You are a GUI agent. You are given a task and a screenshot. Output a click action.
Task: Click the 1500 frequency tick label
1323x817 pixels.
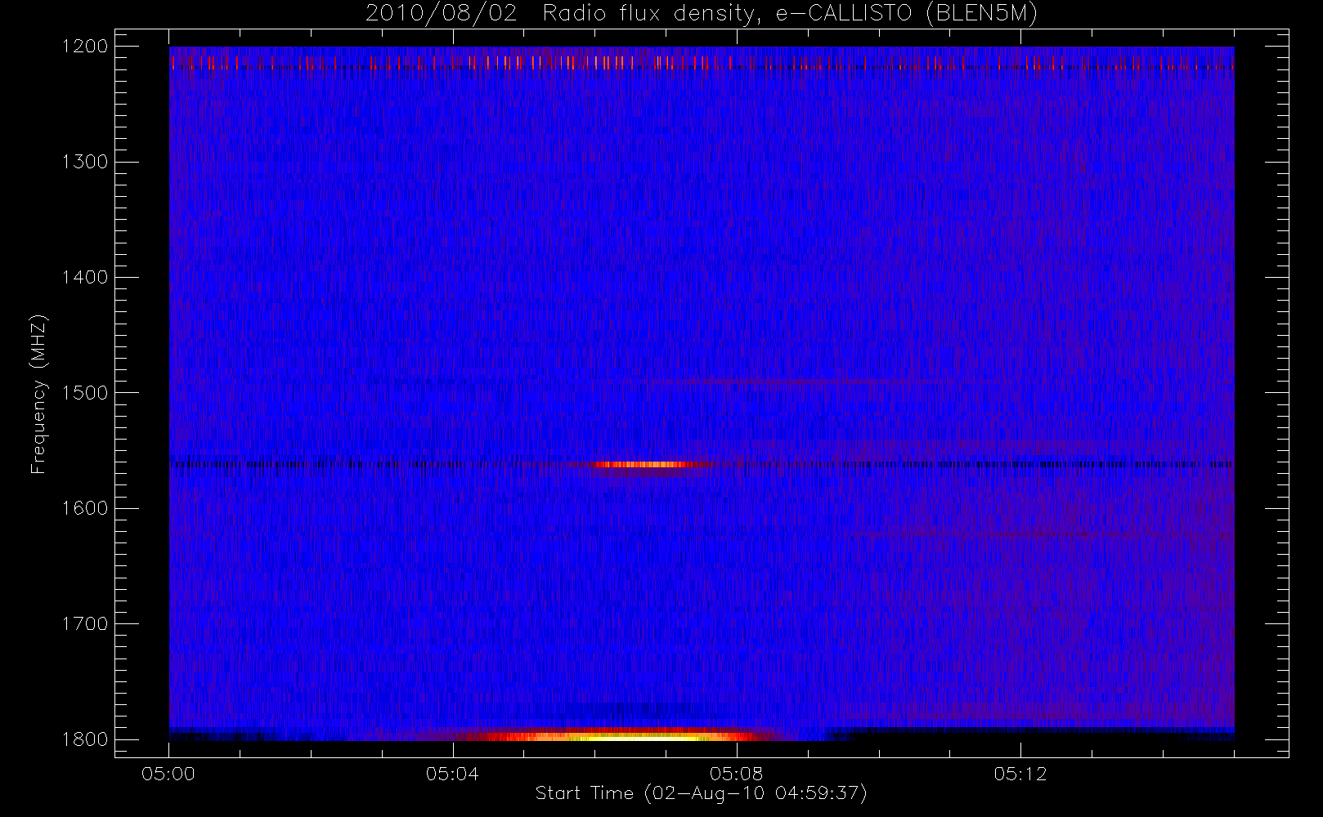point(85,393)
